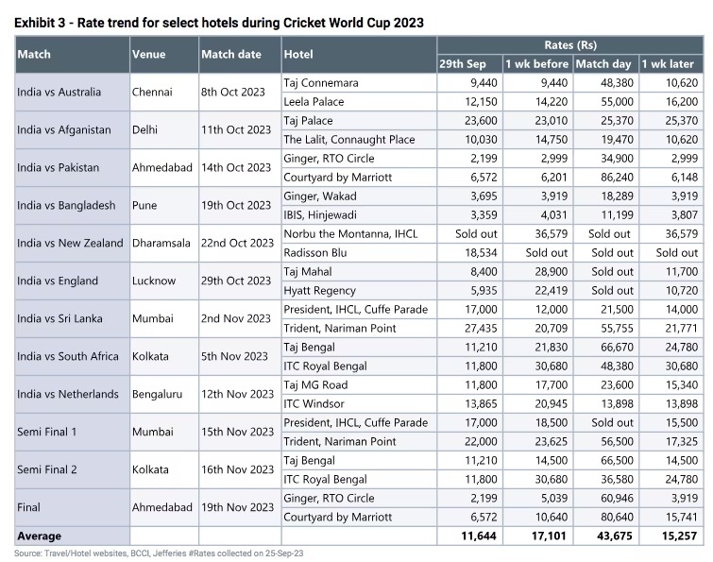Click the '1 wk before' column header

click(x=538, y=64)
